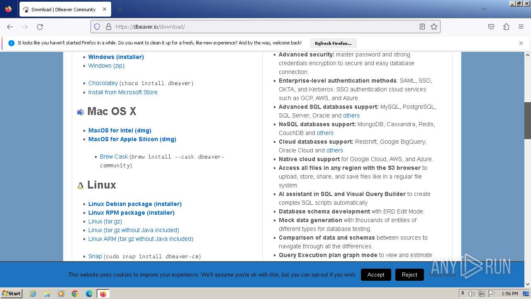Launch Internet Explorer from the taskbar
531x299 pixels.
(x=33, y=294)
